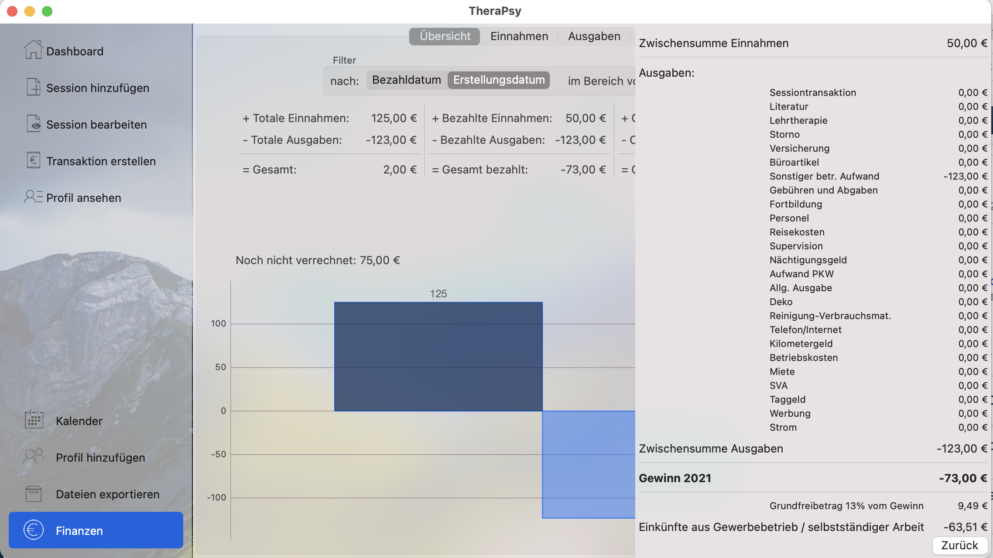Select the Erstellungsdatum filter option

(499, 80)
